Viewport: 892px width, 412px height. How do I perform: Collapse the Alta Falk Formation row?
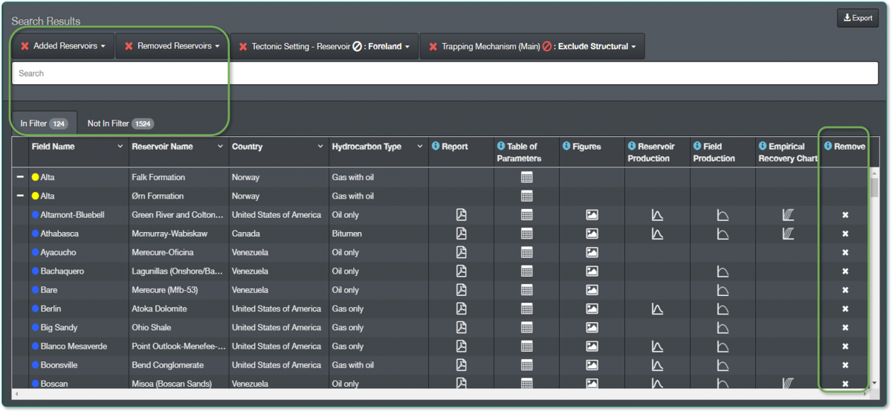[x=20, y=178]
